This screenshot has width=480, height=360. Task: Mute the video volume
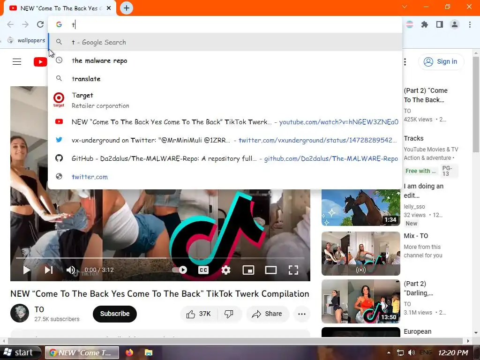71,270
